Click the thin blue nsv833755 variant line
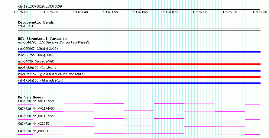This screenshot has height=138, width=269. coord(139,58)
